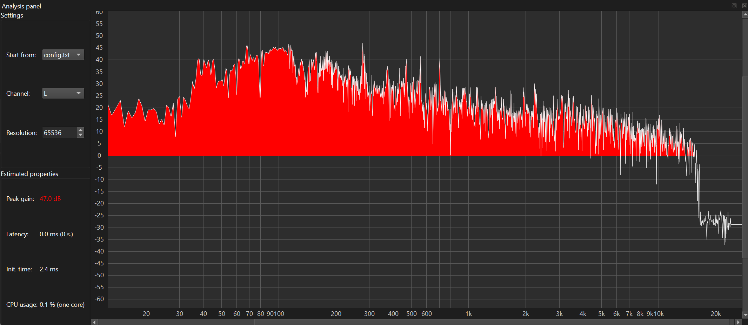
Task: Click the 2k frequency axis label
Action: (526, 314)
